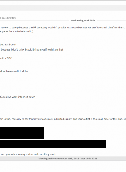126x172 pixels.
Task: Click the message about the PR company code
Action: tap(62, 28)
